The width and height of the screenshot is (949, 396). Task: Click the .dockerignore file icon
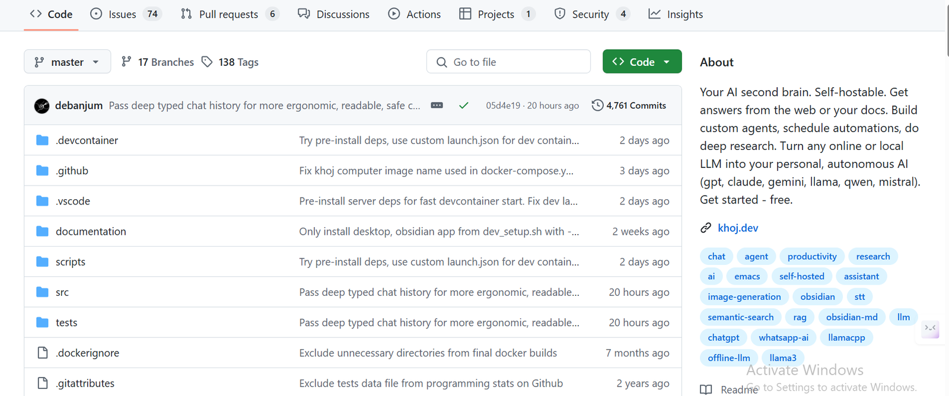click(x=42, y=353)
